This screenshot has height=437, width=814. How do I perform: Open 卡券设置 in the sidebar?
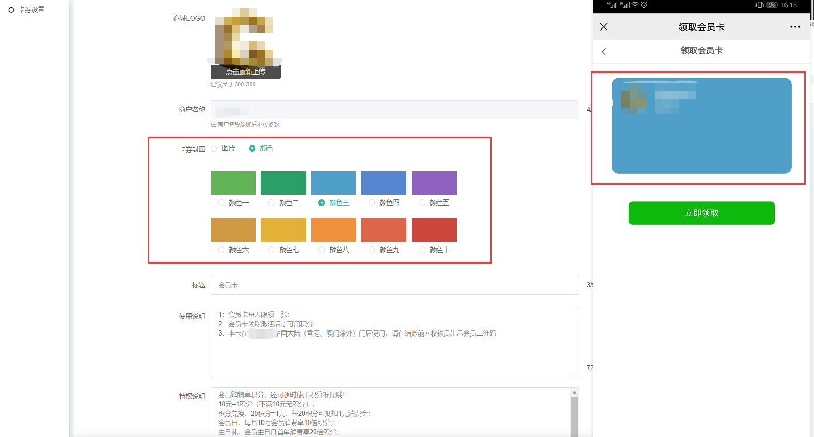31,10
